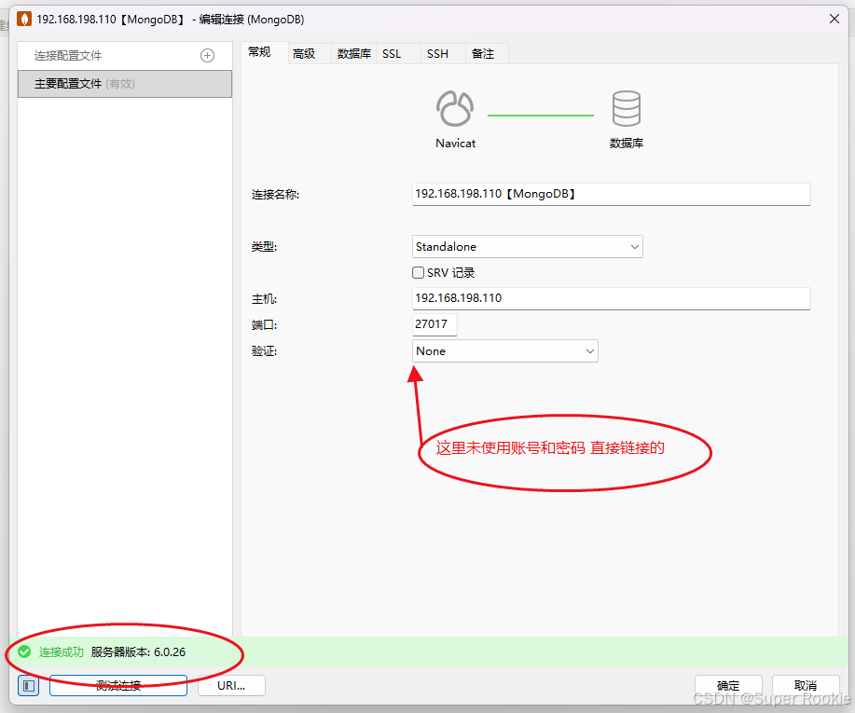Click the Navicat logo icon
855x713 pixels.
coord(455,108)
